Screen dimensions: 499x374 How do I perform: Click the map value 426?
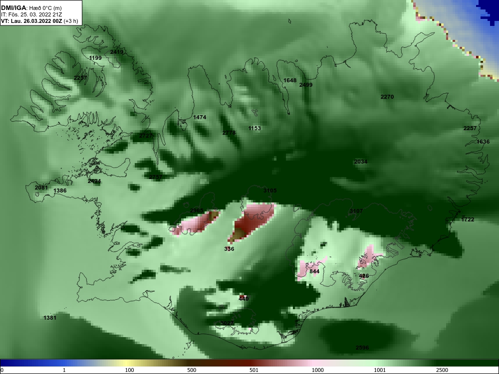[x=364, y=276]
